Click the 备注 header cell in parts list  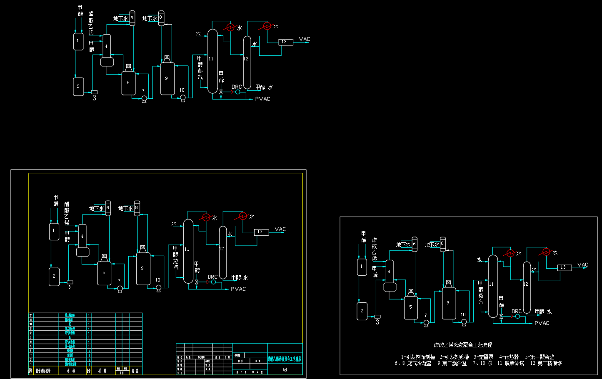[x=135, y=371]
